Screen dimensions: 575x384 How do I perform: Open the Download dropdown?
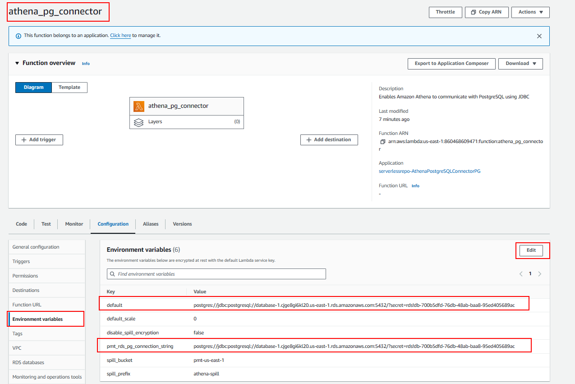[520, 64]
